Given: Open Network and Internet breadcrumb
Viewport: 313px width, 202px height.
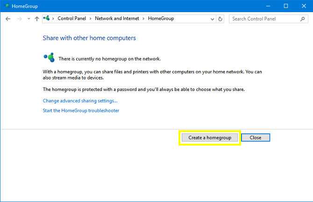Looking at the screenshot, I should coord(117,19).
